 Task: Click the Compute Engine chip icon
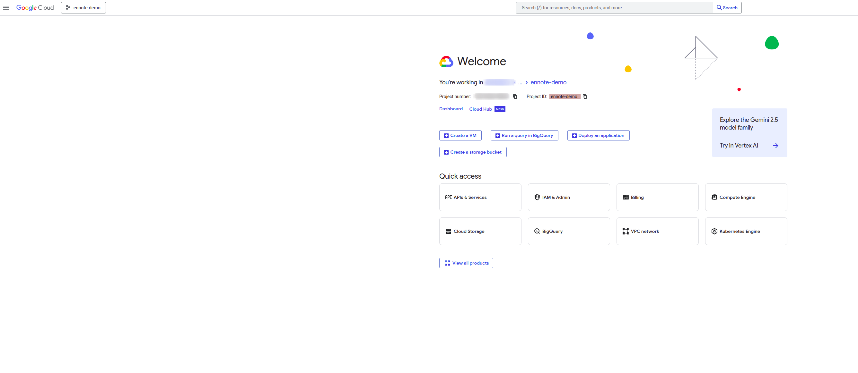[x=714, y=197]
